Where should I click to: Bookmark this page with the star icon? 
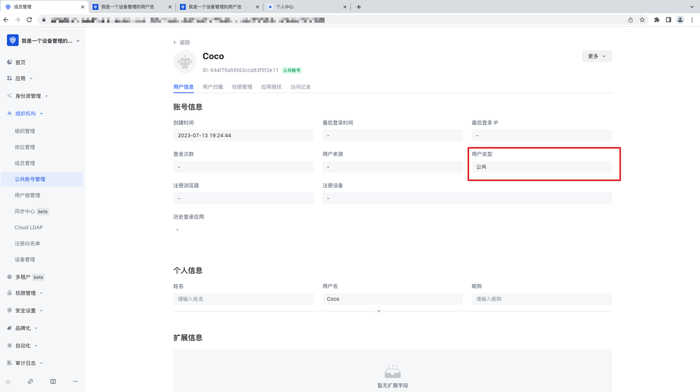(642, 20)
